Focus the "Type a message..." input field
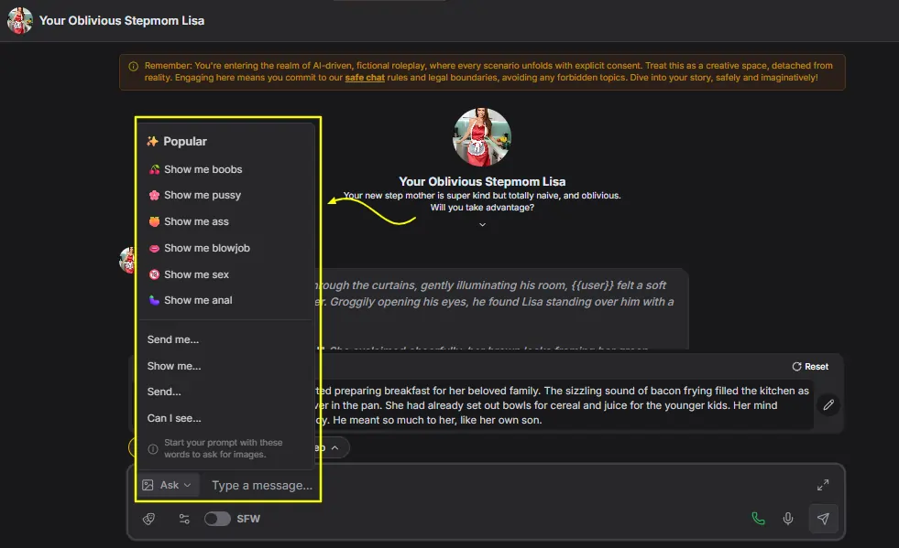899x548 pixels. point(261,486)
